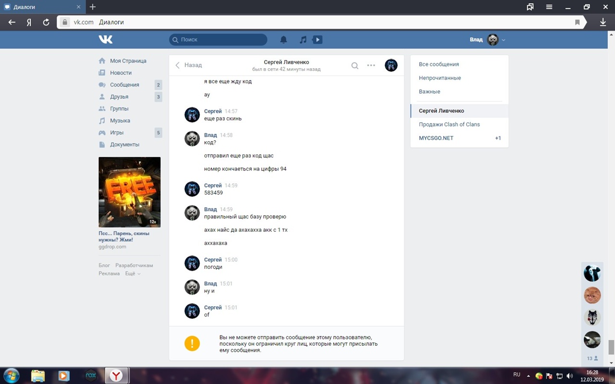
Task: Click the VK logo in header
Action: pyautogui.click(x=106, y=39)
